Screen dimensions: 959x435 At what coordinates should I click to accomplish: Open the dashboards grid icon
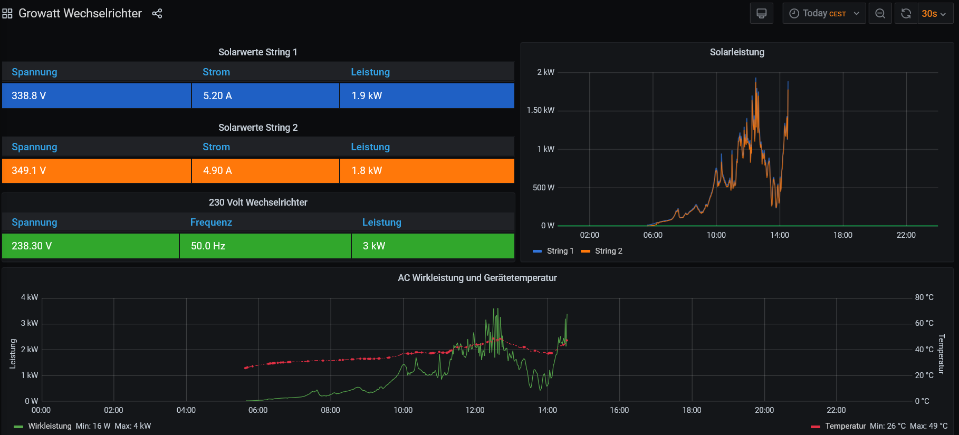[x=7, y=14]
